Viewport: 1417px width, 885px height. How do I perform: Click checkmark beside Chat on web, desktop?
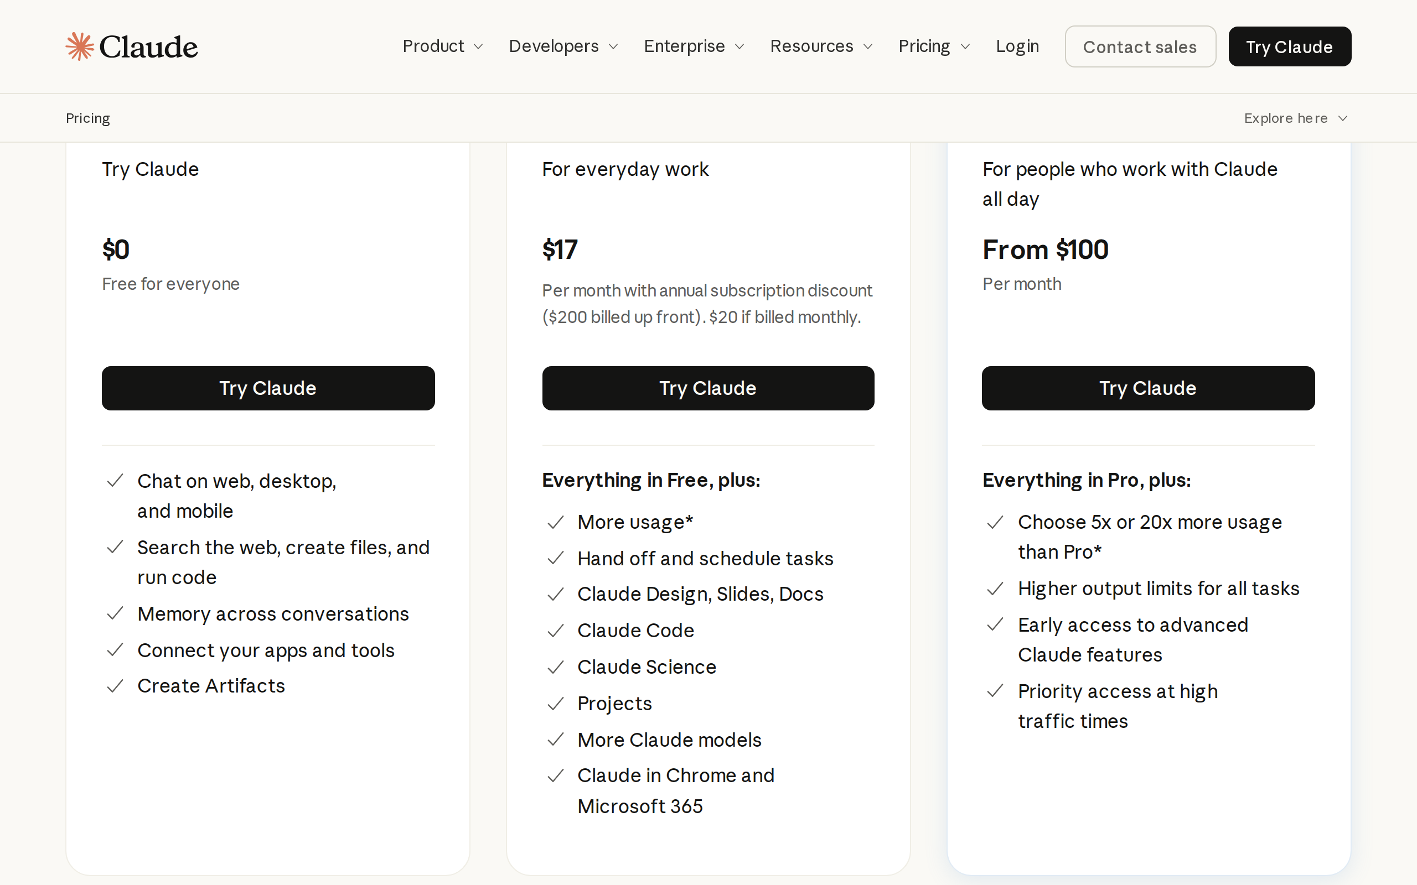click(x=115, y=481)
